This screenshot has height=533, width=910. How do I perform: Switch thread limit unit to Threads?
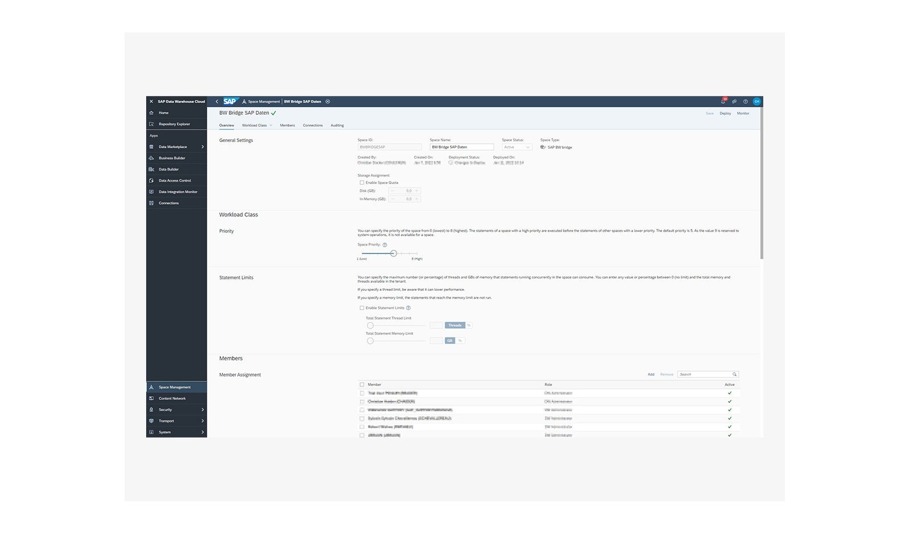(455, 326)
